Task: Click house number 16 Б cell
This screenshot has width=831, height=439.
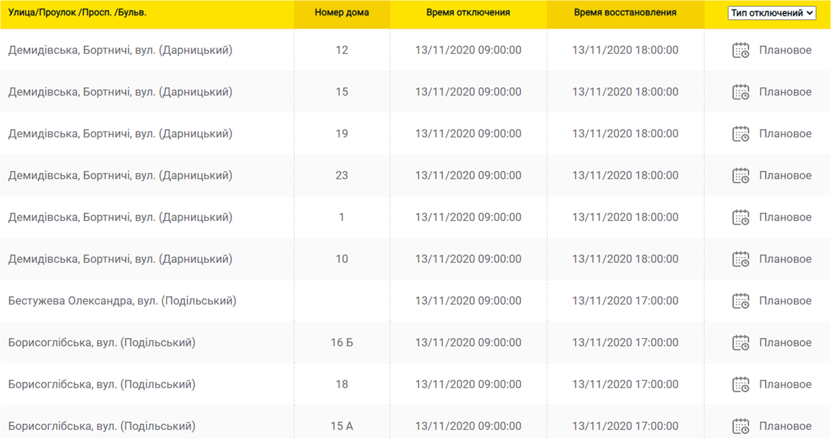Action: pyautogui.click(x=341, y=342)
